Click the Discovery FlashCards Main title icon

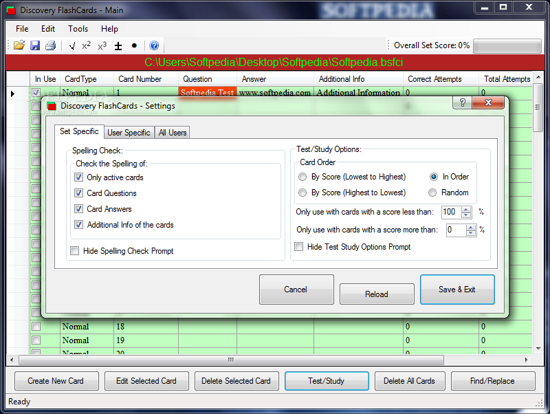[11, 10]
